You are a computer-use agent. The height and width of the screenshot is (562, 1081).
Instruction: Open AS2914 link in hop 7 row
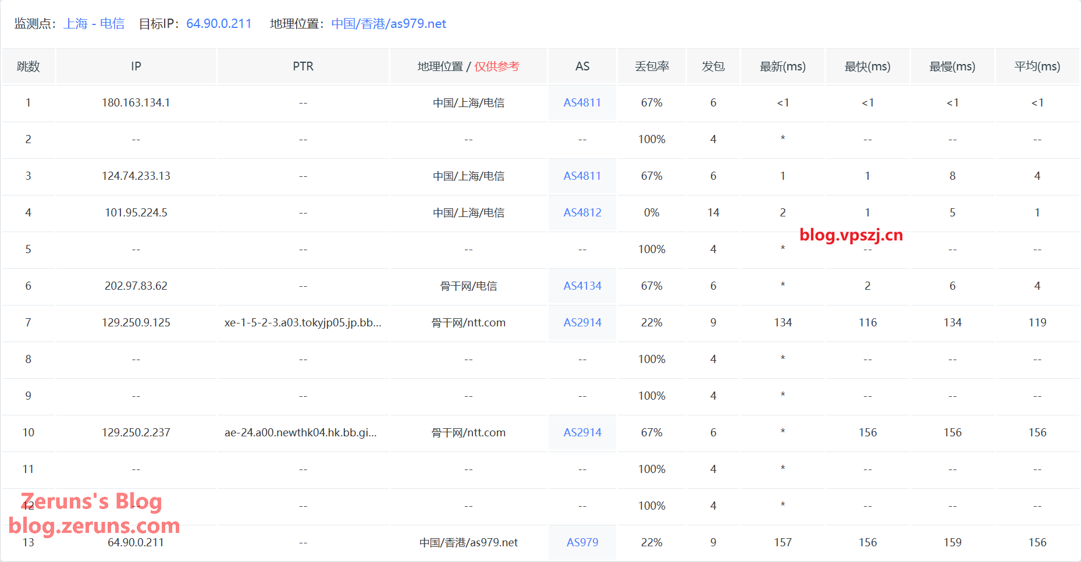point(582,323)
